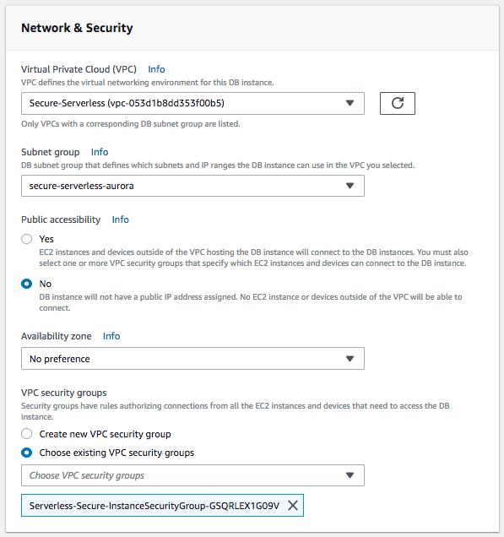Open the No preference availability zone dropdown
Viewport: 504px width, 537px height.
click(192, 359)
